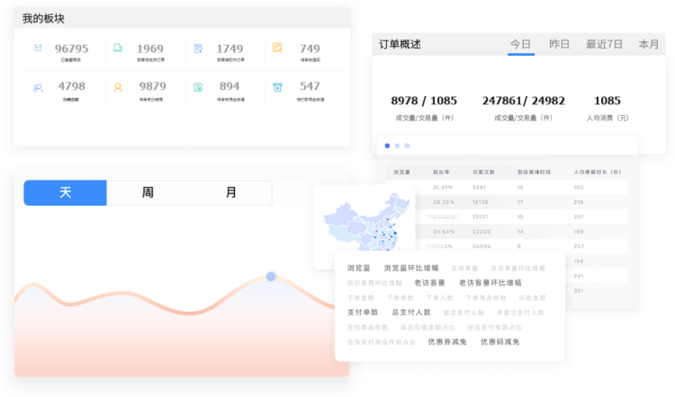675x397 pixels.
Task: Click the orange user icon beside 9879
Action: tap(118, 87)
